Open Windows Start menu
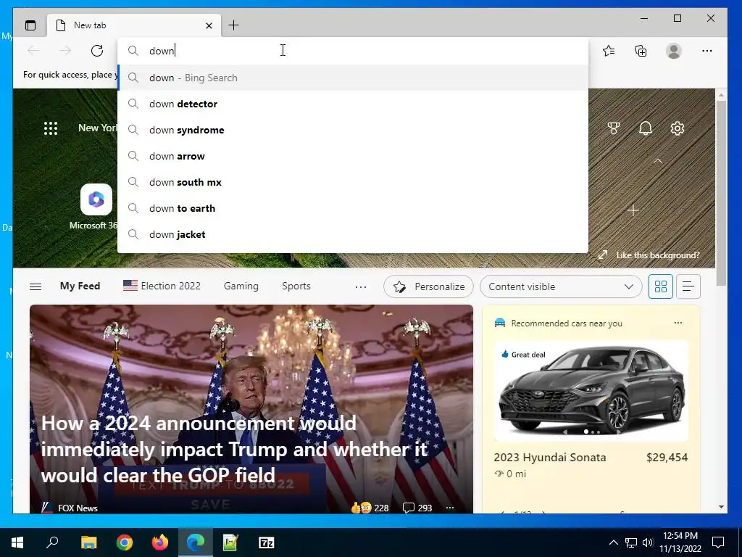Screen dimensions: 742x557 click(17, 542)
